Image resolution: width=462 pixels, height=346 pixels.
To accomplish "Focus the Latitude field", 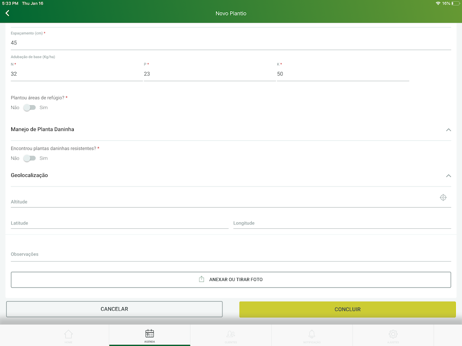I will (x=120, y=223).
